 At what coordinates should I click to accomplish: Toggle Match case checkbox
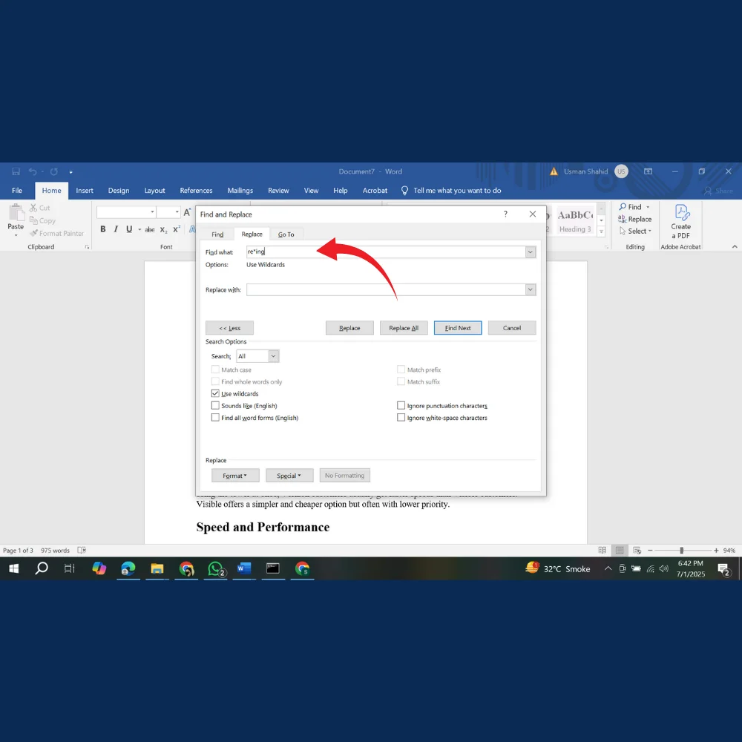coord(215,370)
